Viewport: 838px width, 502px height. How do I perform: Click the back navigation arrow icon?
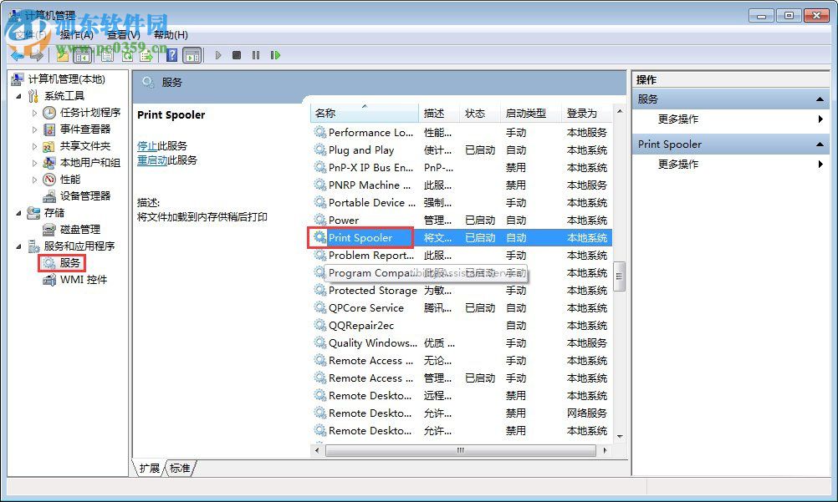(x=17, y=55)
